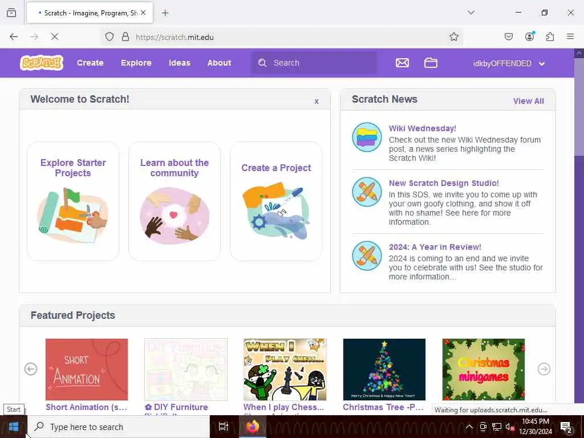The width and height of the screenshot is (584, 438).
Task: Click the Scratch search field
Action: 314,63
